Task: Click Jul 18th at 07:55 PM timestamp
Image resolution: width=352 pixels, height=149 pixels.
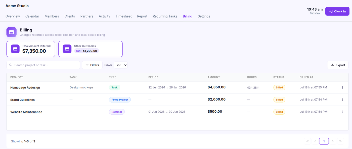Action: (x=313, y=87)
